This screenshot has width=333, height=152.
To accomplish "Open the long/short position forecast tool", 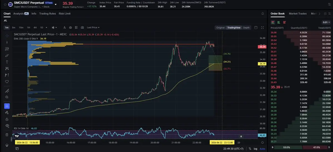I will [7, 75].
